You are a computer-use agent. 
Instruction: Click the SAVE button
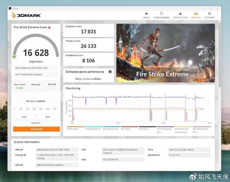[x=47, y=117]
